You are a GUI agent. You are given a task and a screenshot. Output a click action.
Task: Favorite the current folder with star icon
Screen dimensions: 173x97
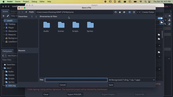(120, 12)
